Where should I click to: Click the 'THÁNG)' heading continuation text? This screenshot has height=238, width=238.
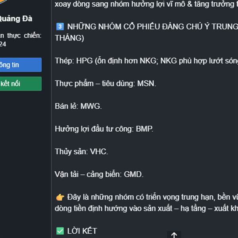[x=69, y=38]
